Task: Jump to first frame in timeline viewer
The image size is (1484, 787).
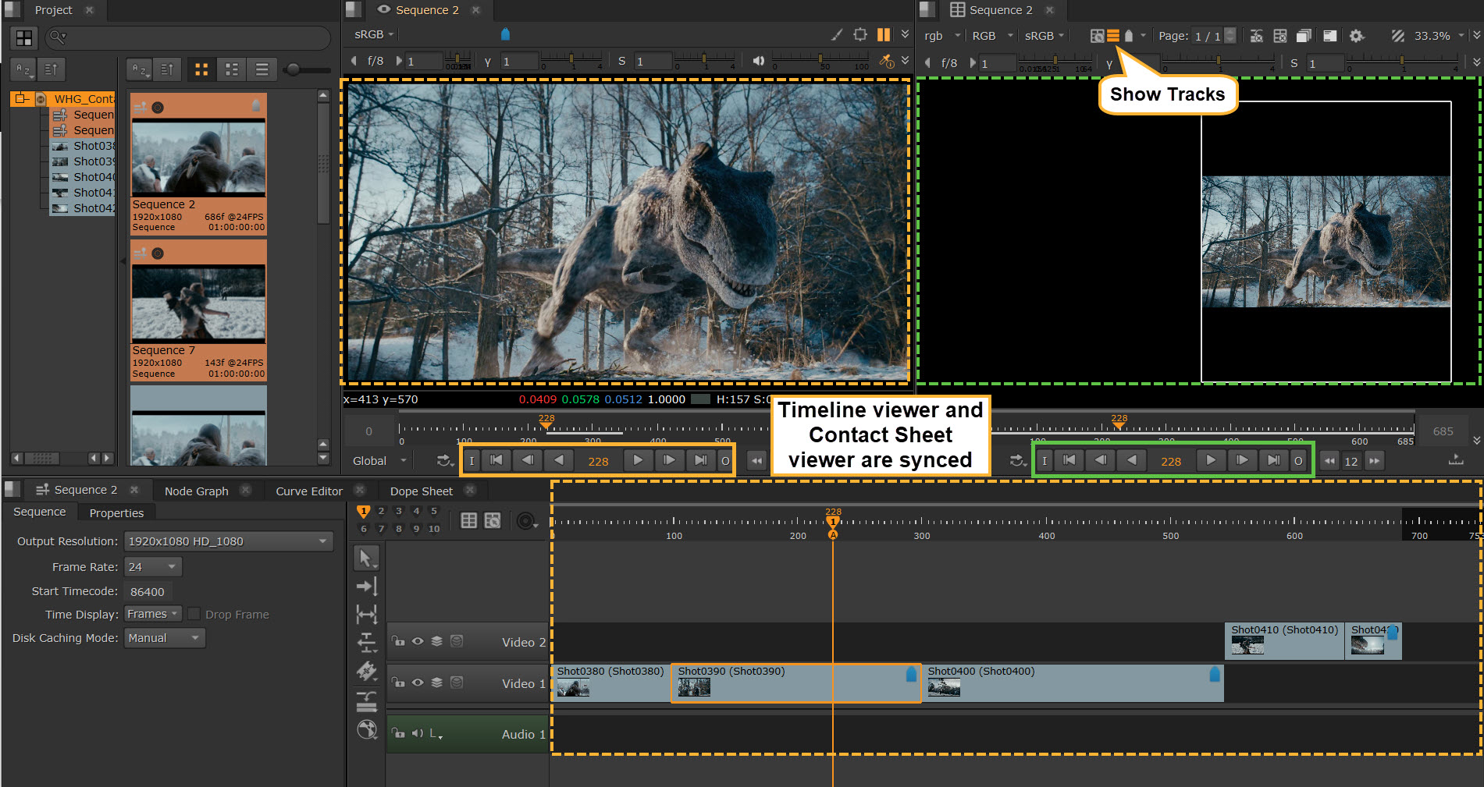Action: click(x=496, y=460)
